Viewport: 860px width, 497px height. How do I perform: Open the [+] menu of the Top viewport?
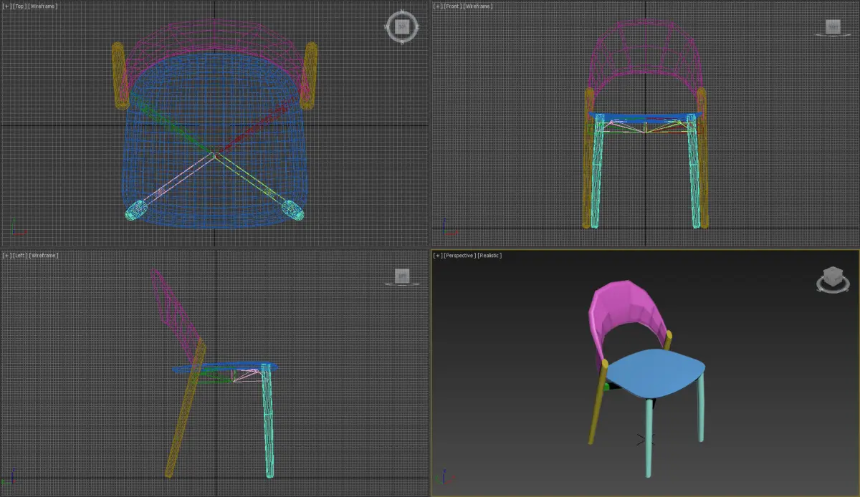(x=6, y=6)
